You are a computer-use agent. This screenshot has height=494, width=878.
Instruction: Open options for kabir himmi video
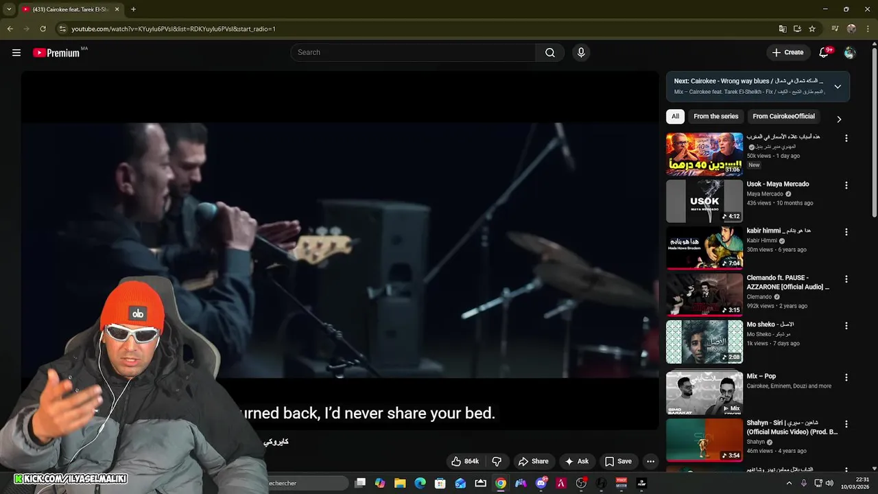(x=846, y=232)
